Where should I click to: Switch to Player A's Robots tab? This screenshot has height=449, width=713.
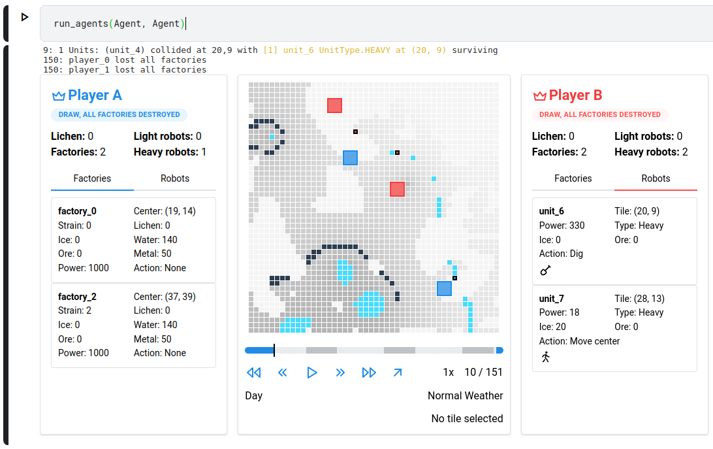click(174, 178)
